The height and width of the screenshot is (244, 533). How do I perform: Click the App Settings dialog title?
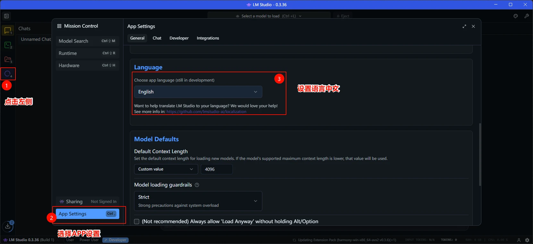click(141, 26)
